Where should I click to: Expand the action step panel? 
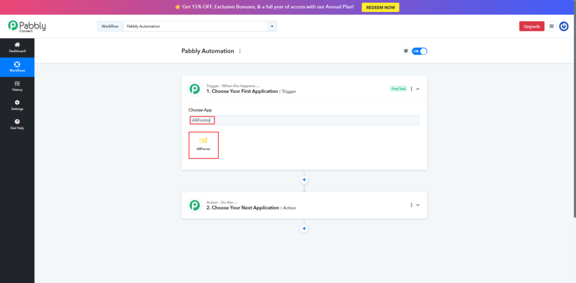point(418,206)
